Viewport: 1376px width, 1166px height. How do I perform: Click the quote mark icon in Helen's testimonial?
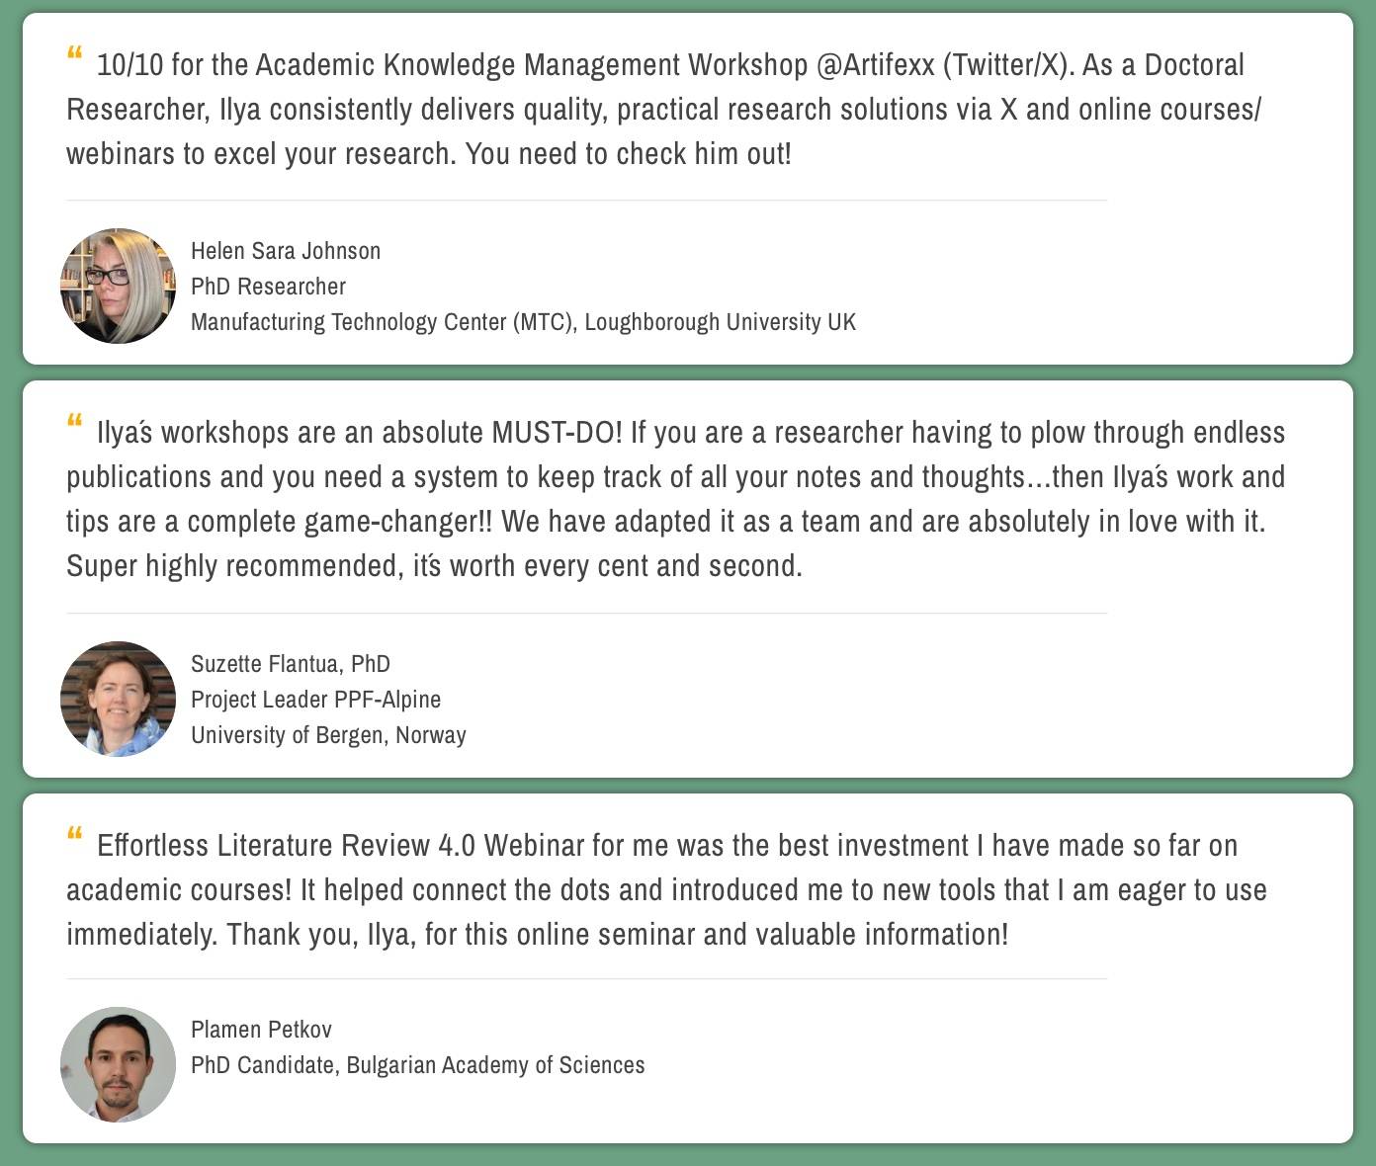pos(74,53)
